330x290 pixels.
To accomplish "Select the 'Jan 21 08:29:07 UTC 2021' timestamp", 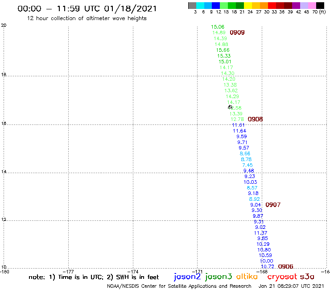I will 291,286.
